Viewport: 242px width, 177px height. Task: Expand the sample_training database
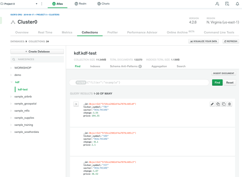(x=11, y=125)
